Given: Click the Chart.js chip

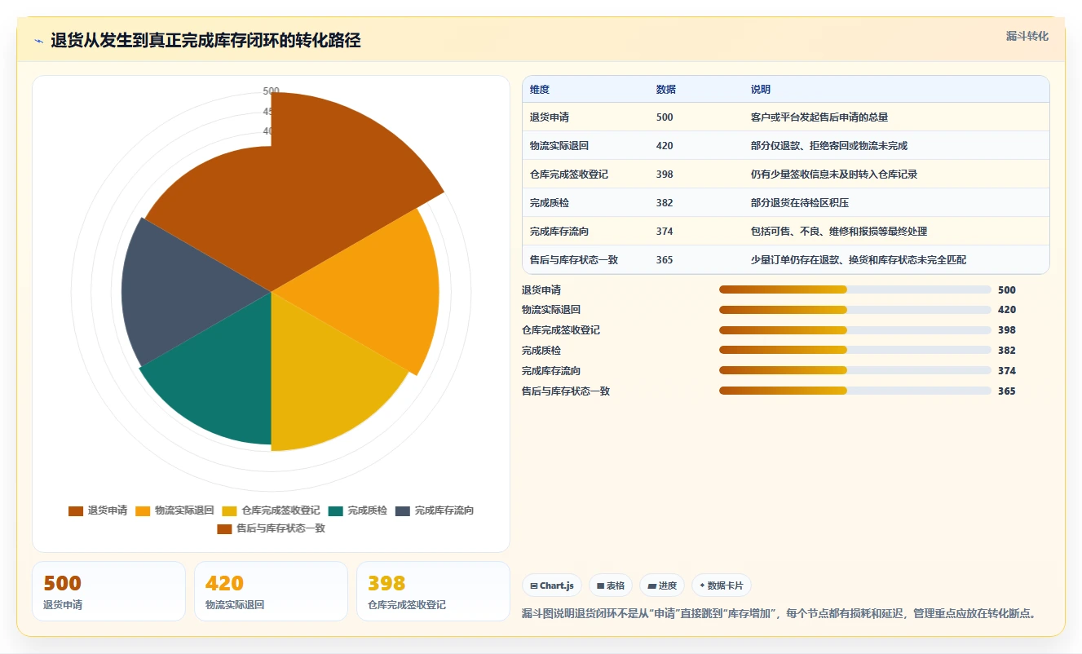Looking at the screenshot, I should tap(552, 586).
